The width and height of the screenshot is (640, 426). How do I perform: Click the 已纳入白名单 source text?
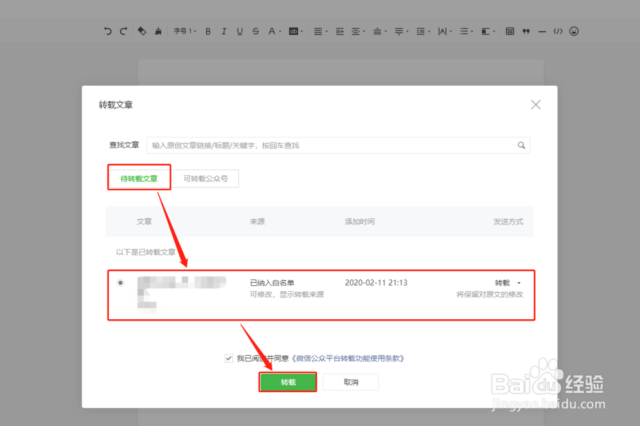point(272,283)
